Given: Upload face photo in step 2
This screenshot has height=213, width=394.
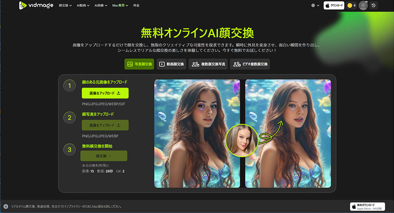Looking at the screenshot, I should click(105, 125).
